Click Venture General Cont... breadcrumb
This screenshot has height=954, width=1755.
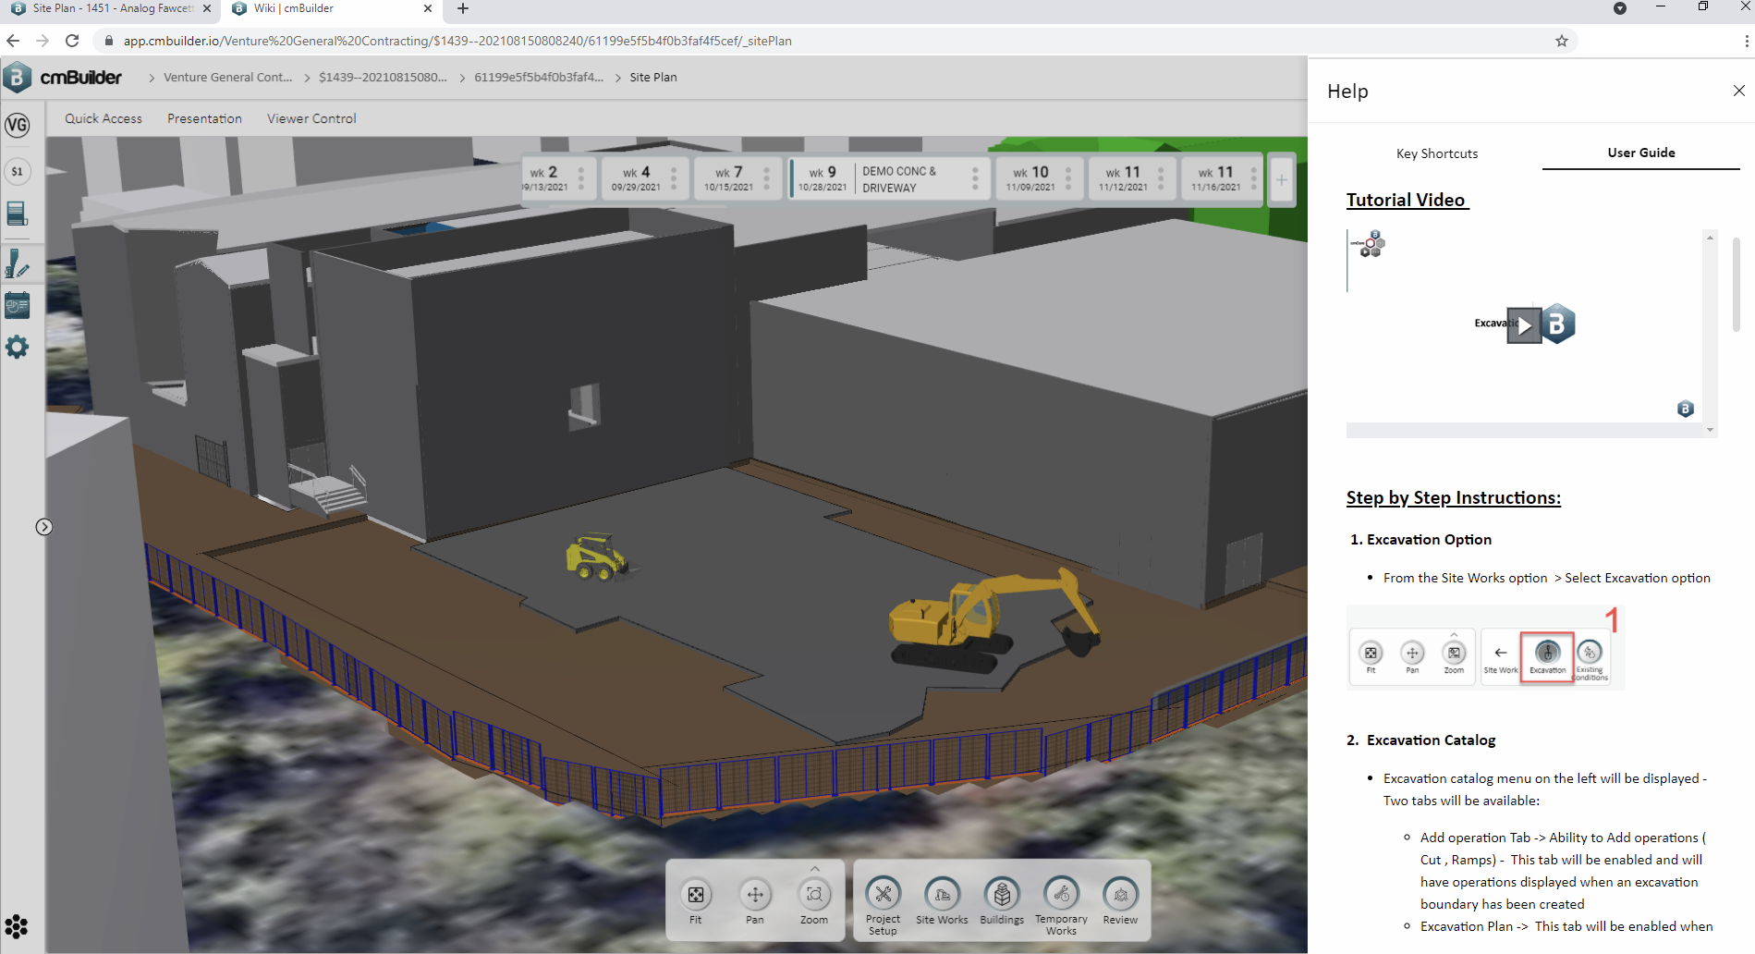[x=227, y=78]
